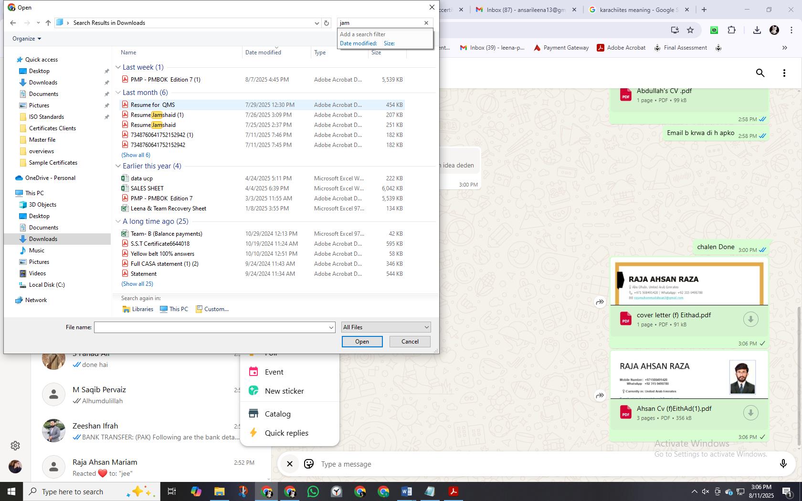Expand the File name history dropdown
Image resolution: width=802 pixels, height=501 pixels.
click(331, 327)
